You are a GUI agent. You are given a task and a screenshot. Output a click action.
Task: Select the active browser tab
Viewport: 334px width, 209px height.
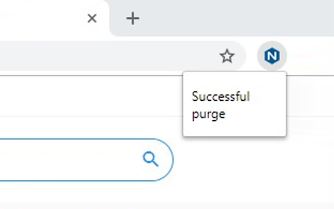(x=42, y=19)
